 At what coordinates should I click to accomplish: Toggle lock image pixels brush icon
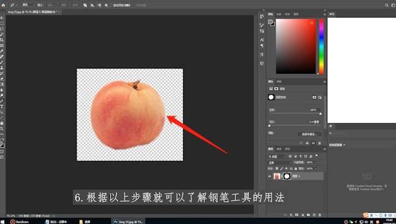(281, 168)
